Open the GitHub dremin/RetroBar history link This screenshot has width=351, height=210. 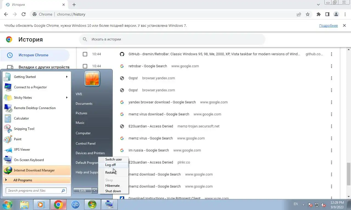coord(214,54)
